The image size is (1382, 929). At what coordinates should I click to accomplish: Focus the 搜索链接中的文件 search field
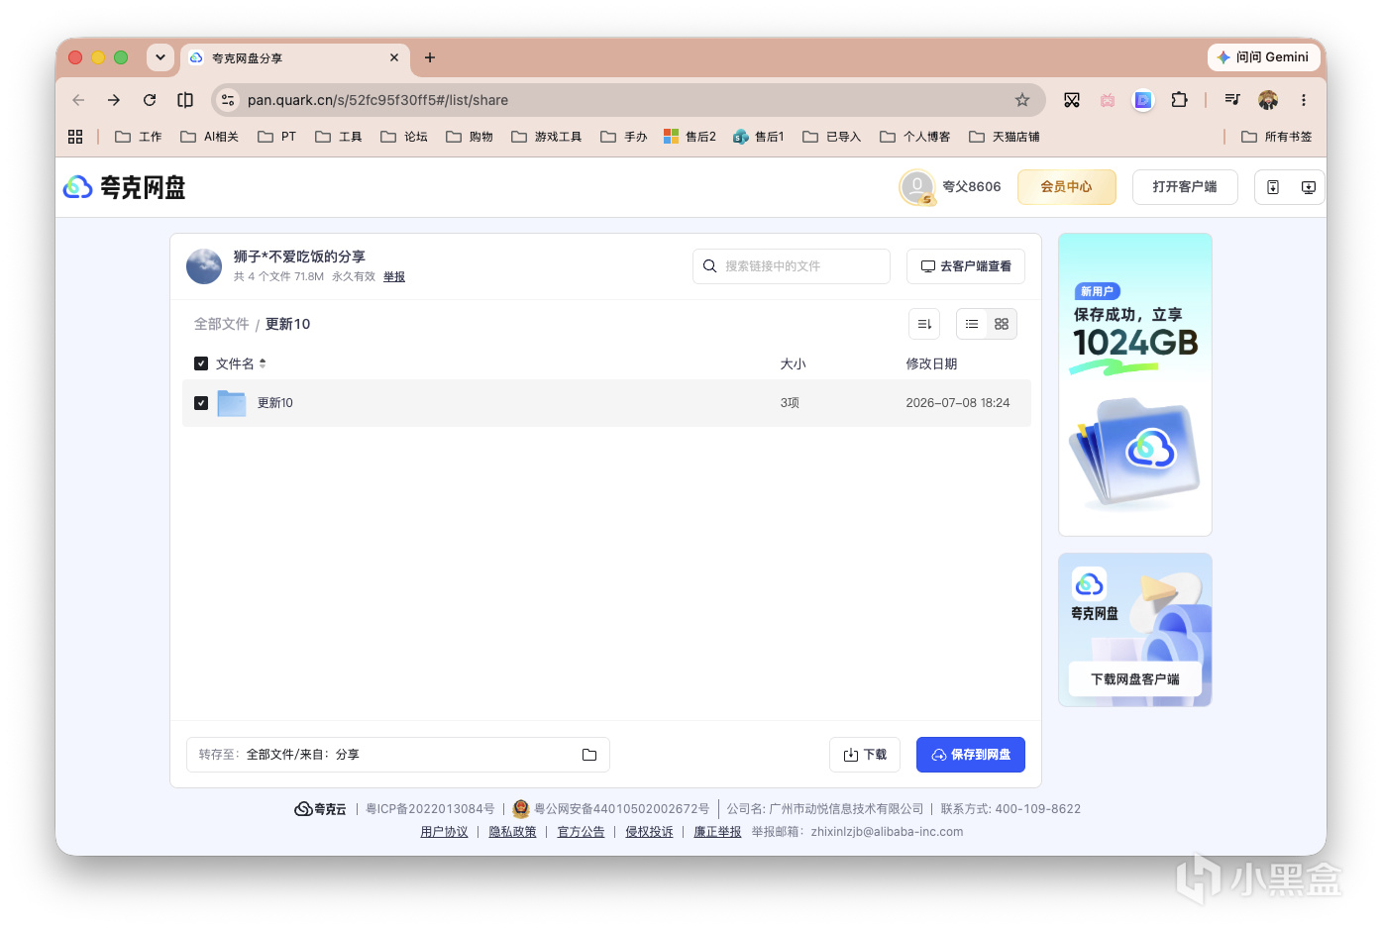tap(792, 266)
